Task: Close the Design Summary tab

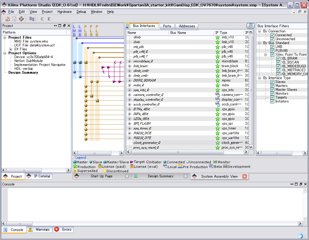Action: (186, 176)
